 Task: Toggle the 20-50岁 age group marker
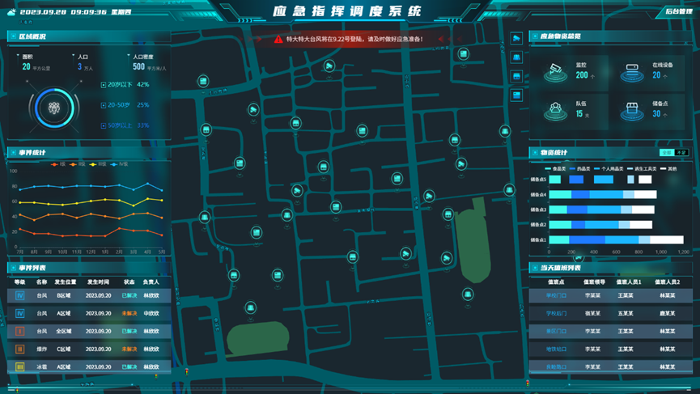tap(103, 105)
